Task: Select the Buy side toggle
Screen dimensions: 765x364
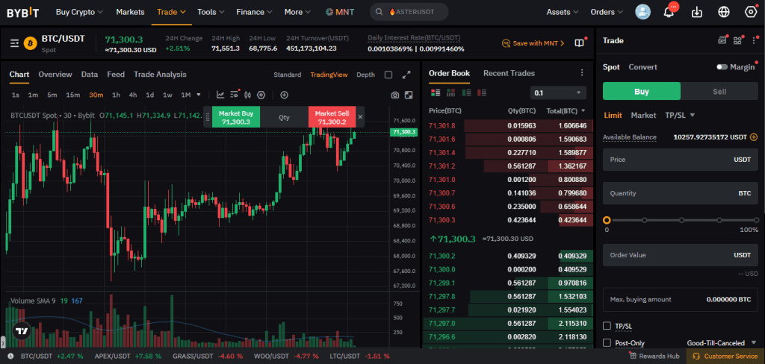Action: [x=642, y=91]
